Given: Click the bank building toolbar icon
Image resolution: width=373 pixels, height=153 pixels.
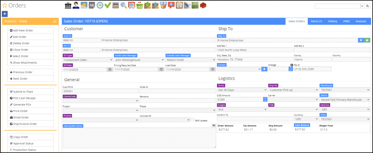Looking at the screenshot, I should [68, 5].
